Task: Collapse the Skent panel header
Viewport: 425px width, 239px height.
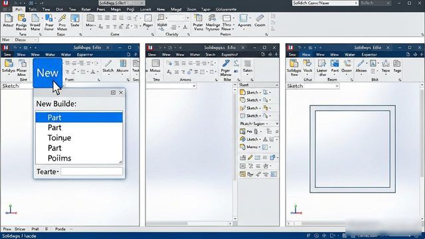Action: [x=277, y=85]
